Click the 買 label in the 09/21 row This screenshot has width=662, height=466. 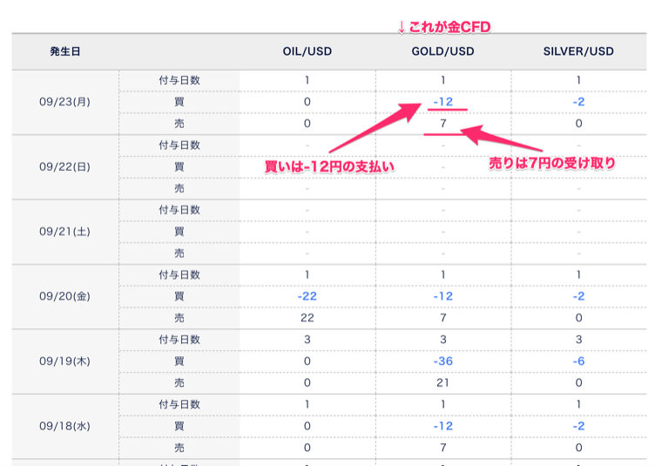(179, 232)
